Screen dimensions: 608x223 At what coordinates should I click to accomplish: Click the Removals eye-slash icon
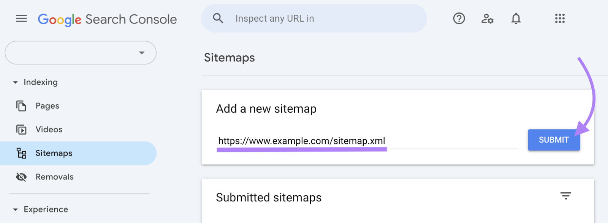[22, 177]
